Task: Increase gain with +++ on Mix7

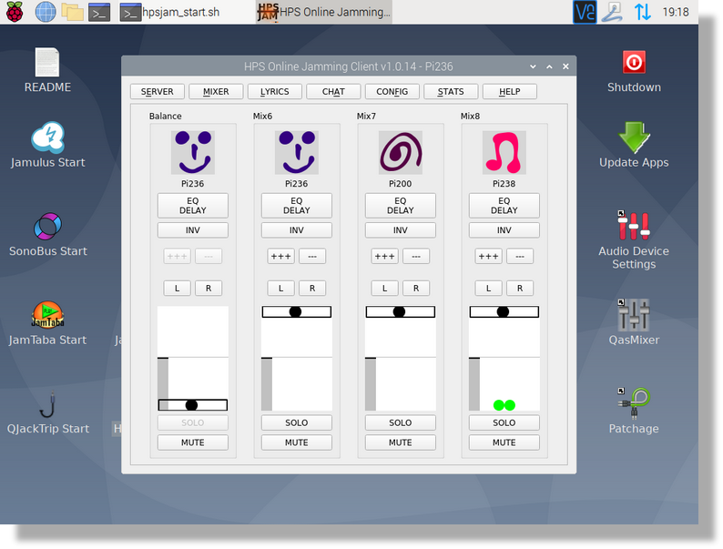Action: coord(384,257)
